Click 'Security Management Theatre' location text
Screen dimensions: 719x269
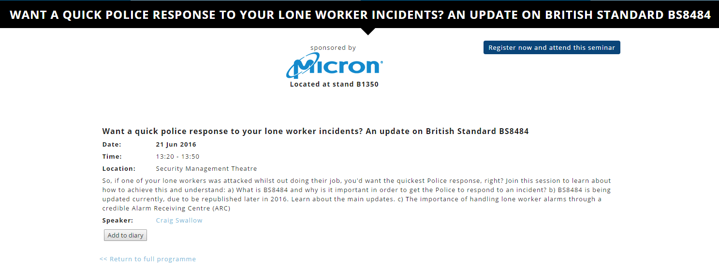206,168
